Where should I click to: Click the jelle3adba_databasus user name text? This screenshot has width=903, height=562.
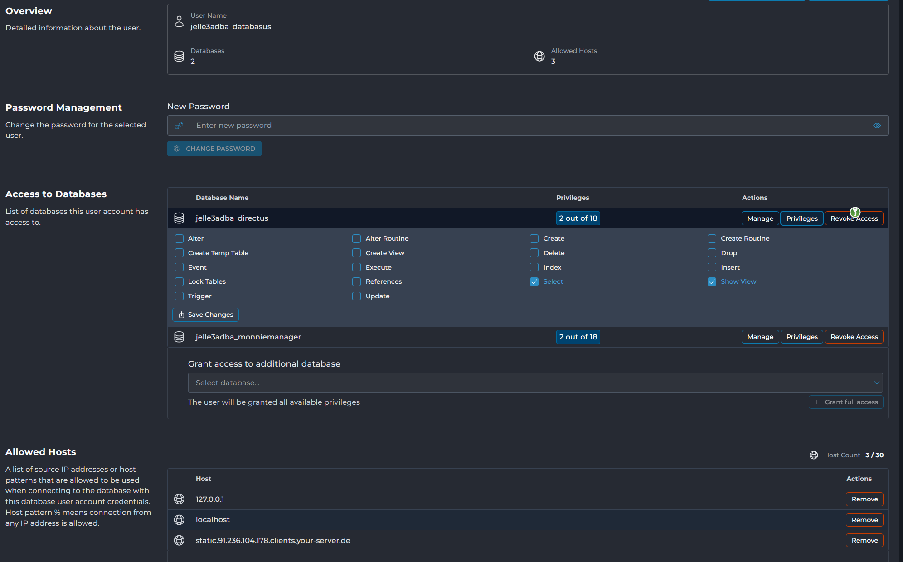coord(231,27)
